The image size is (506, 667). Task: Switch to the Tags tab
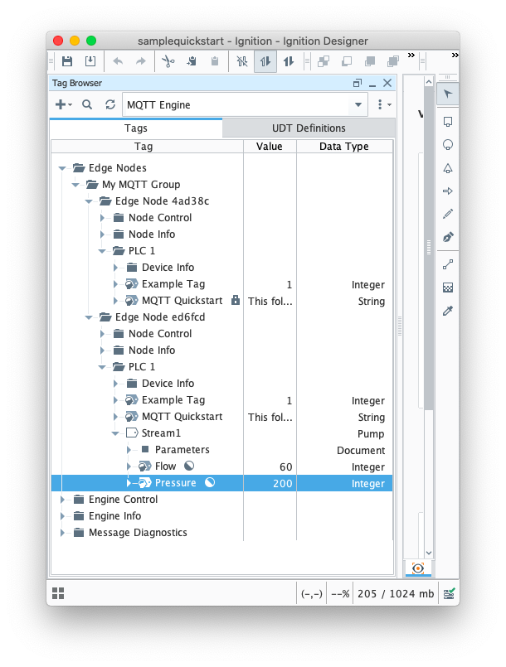pyautogui.click(x=136, y=128)
